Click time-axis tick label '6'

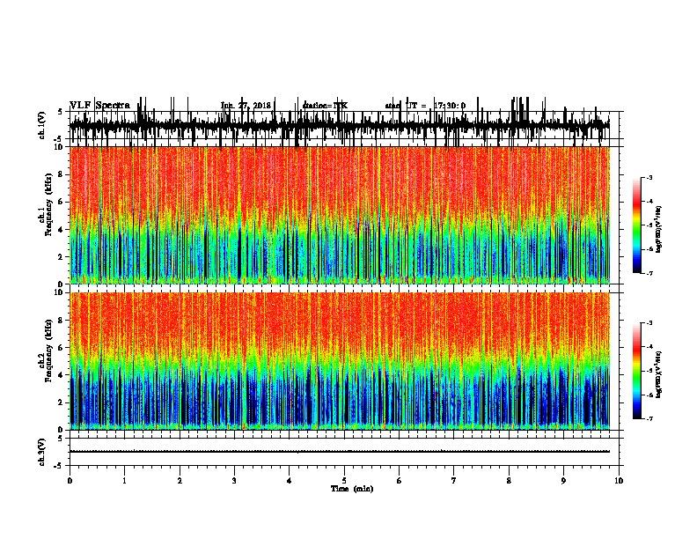(400, 481)
